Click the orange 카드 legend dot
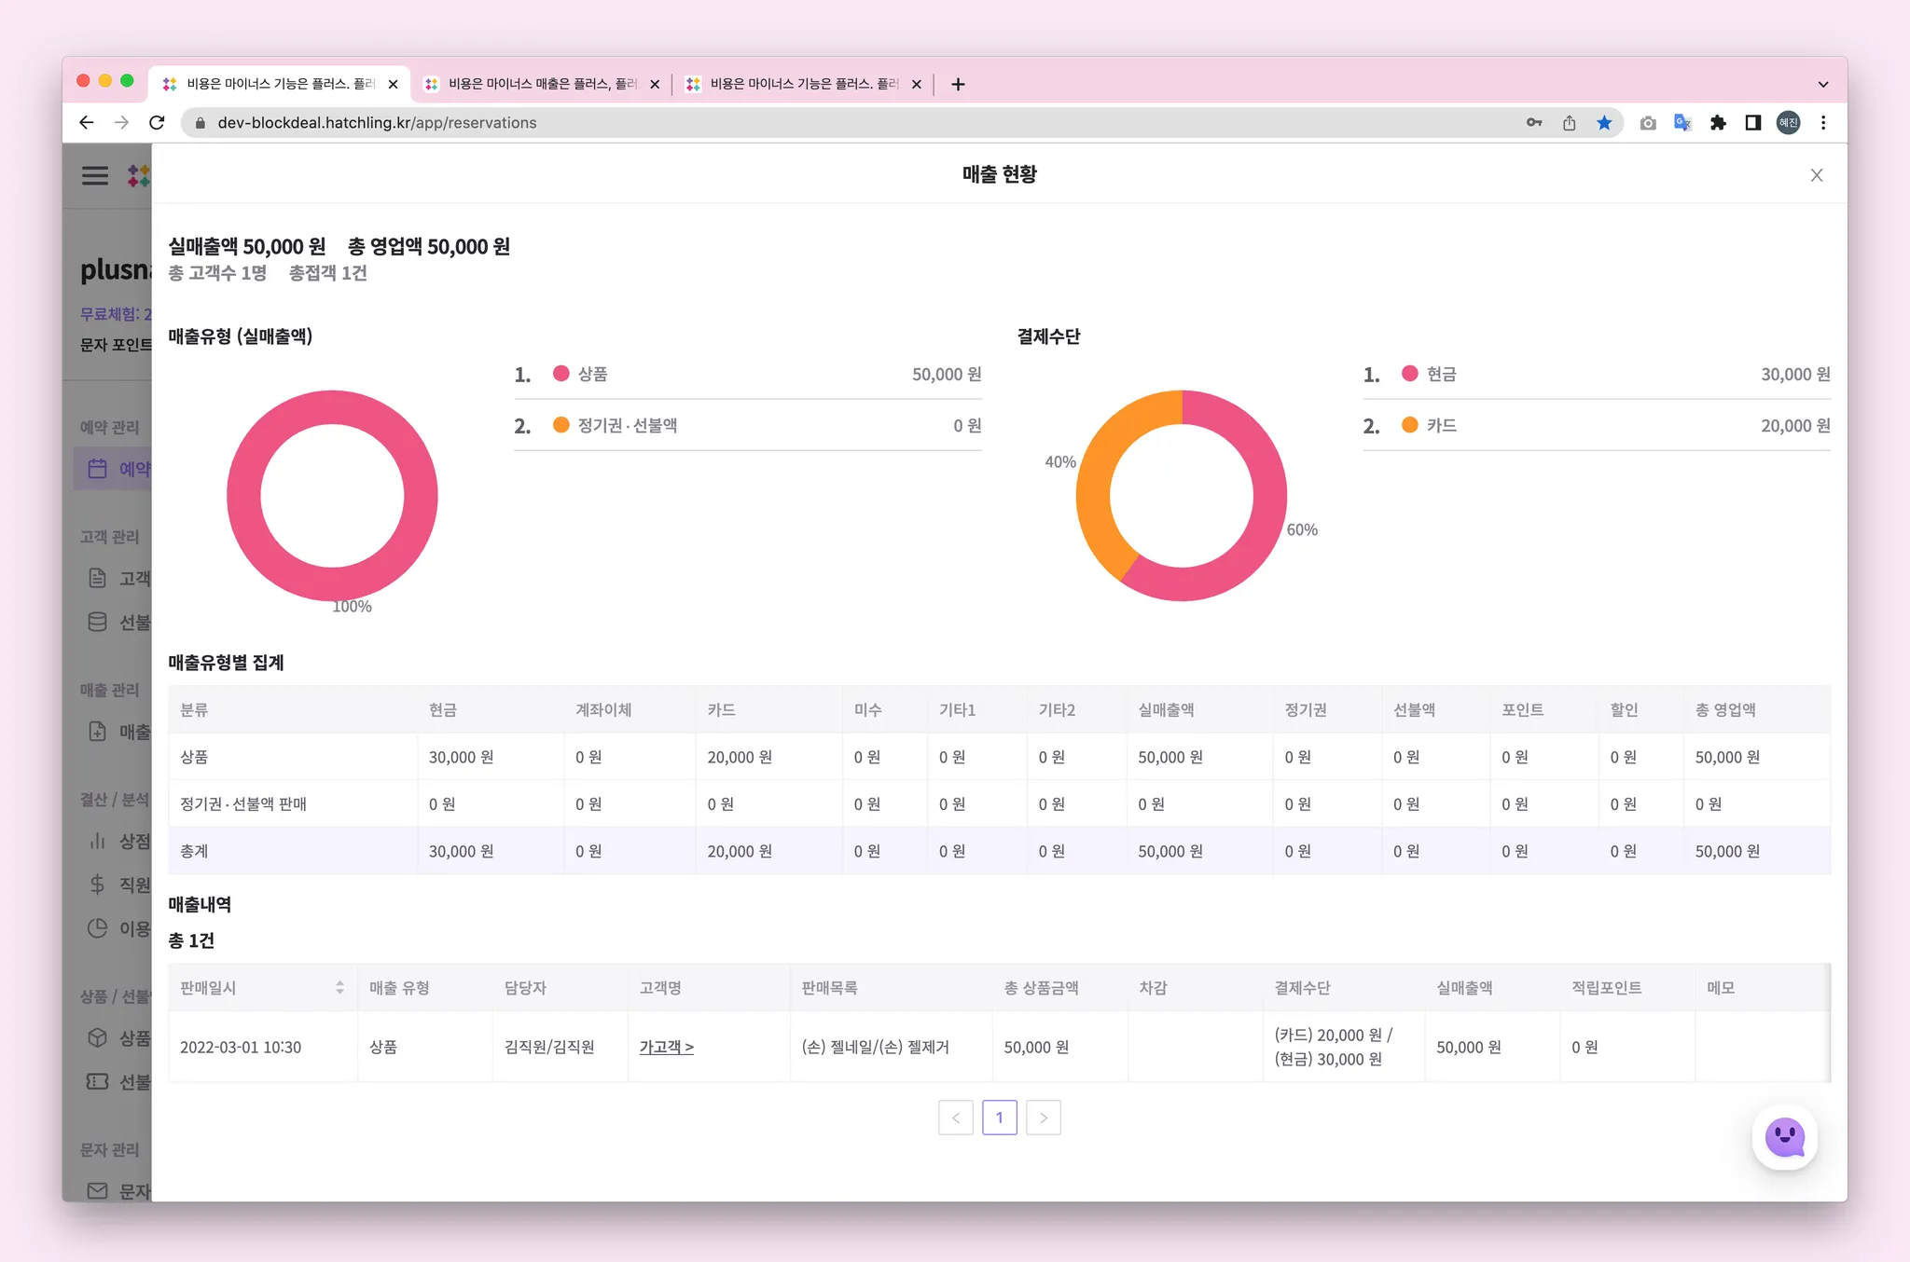The width and height of the screenshot is (1910, 1262). 1409,425
